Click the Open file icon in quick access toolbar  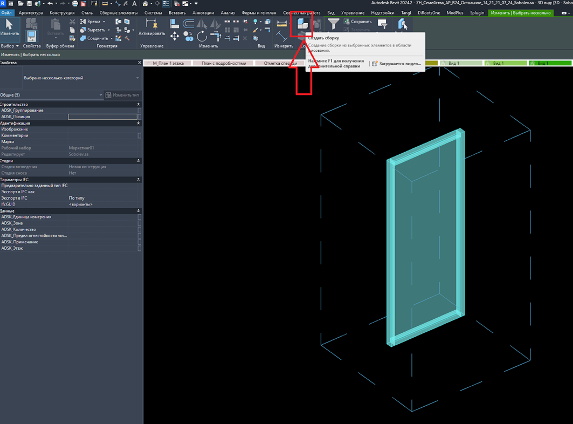click(20, 3)
